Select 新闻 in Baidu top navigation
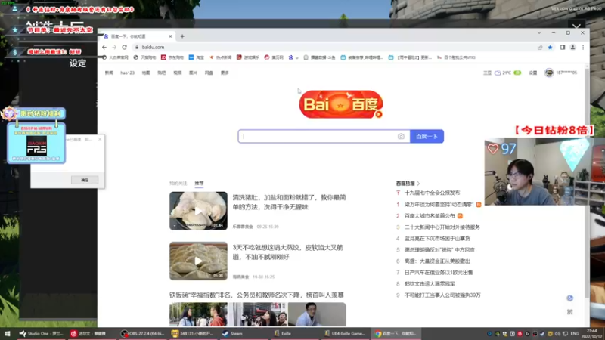The width and height of the screenshot is (605, 340). click(x=109, y=73)
